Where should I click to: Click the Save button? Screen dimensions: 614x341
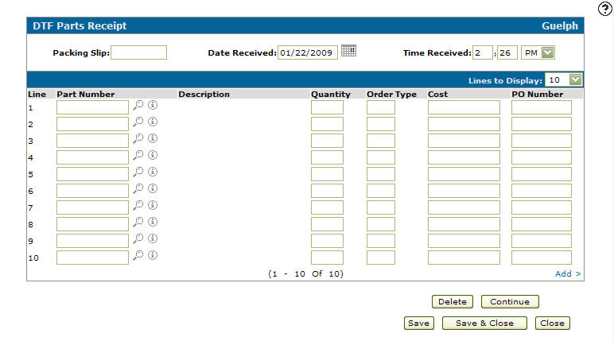click(x=419, y=324)
